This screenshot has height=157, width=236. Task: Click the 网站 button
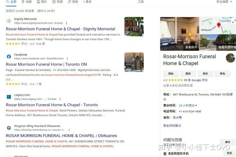click(171, 74)
